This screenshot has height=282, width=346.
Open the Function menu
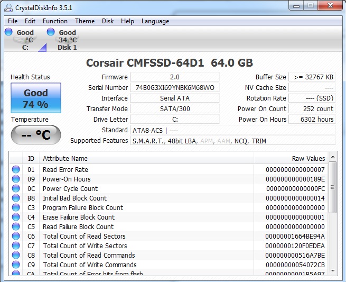[55, 21]
